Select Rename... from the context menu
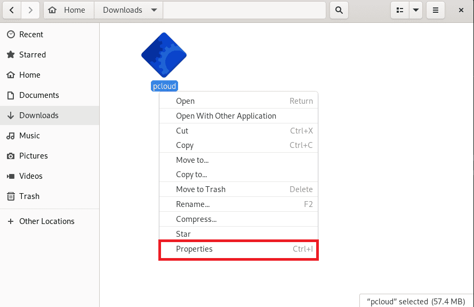The width and height of the screenshot is (474, 307). coord(238,204)
